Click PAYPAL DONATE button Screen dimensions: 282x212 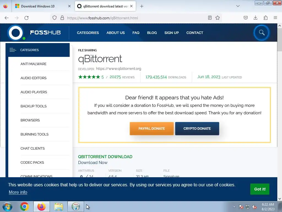(152, 129)
